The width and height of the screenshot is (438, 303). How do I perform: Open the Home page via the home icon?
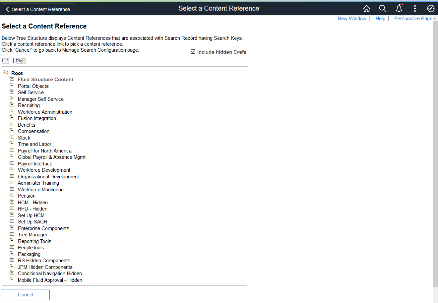(x=366, y=8)
